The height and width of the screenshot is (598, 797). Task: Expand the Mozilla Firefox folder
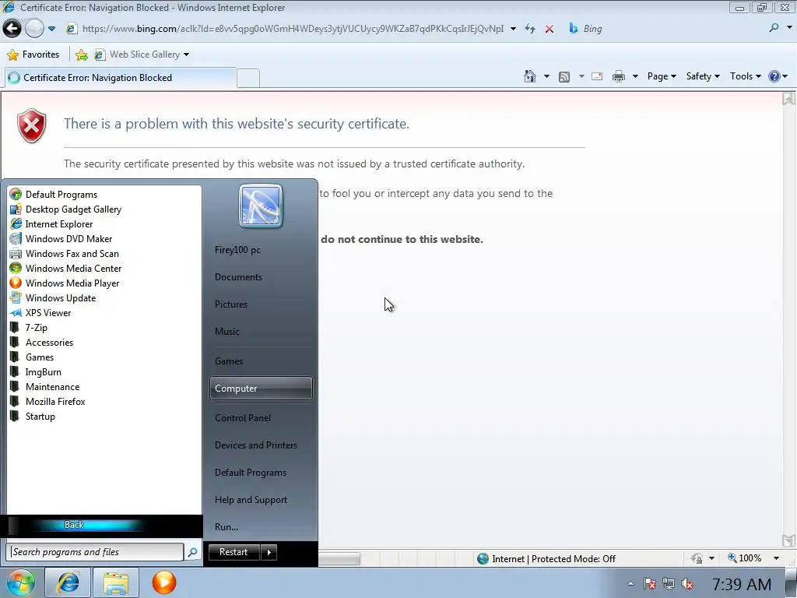[104, 401]
